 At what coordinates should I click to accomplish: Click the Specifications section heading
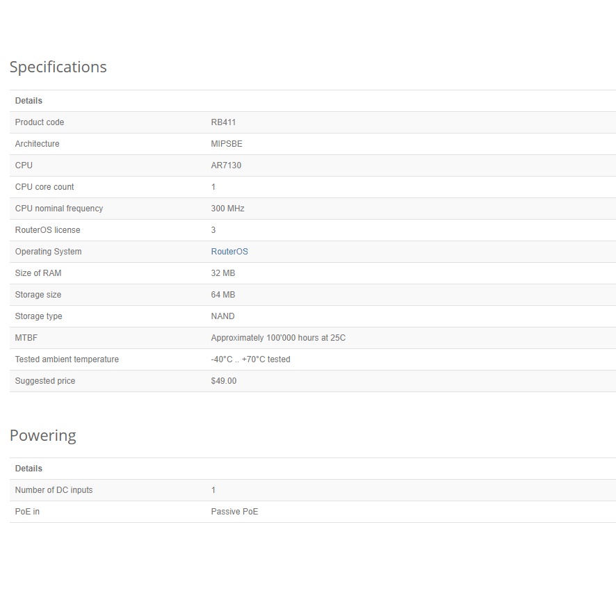[58, 67]
